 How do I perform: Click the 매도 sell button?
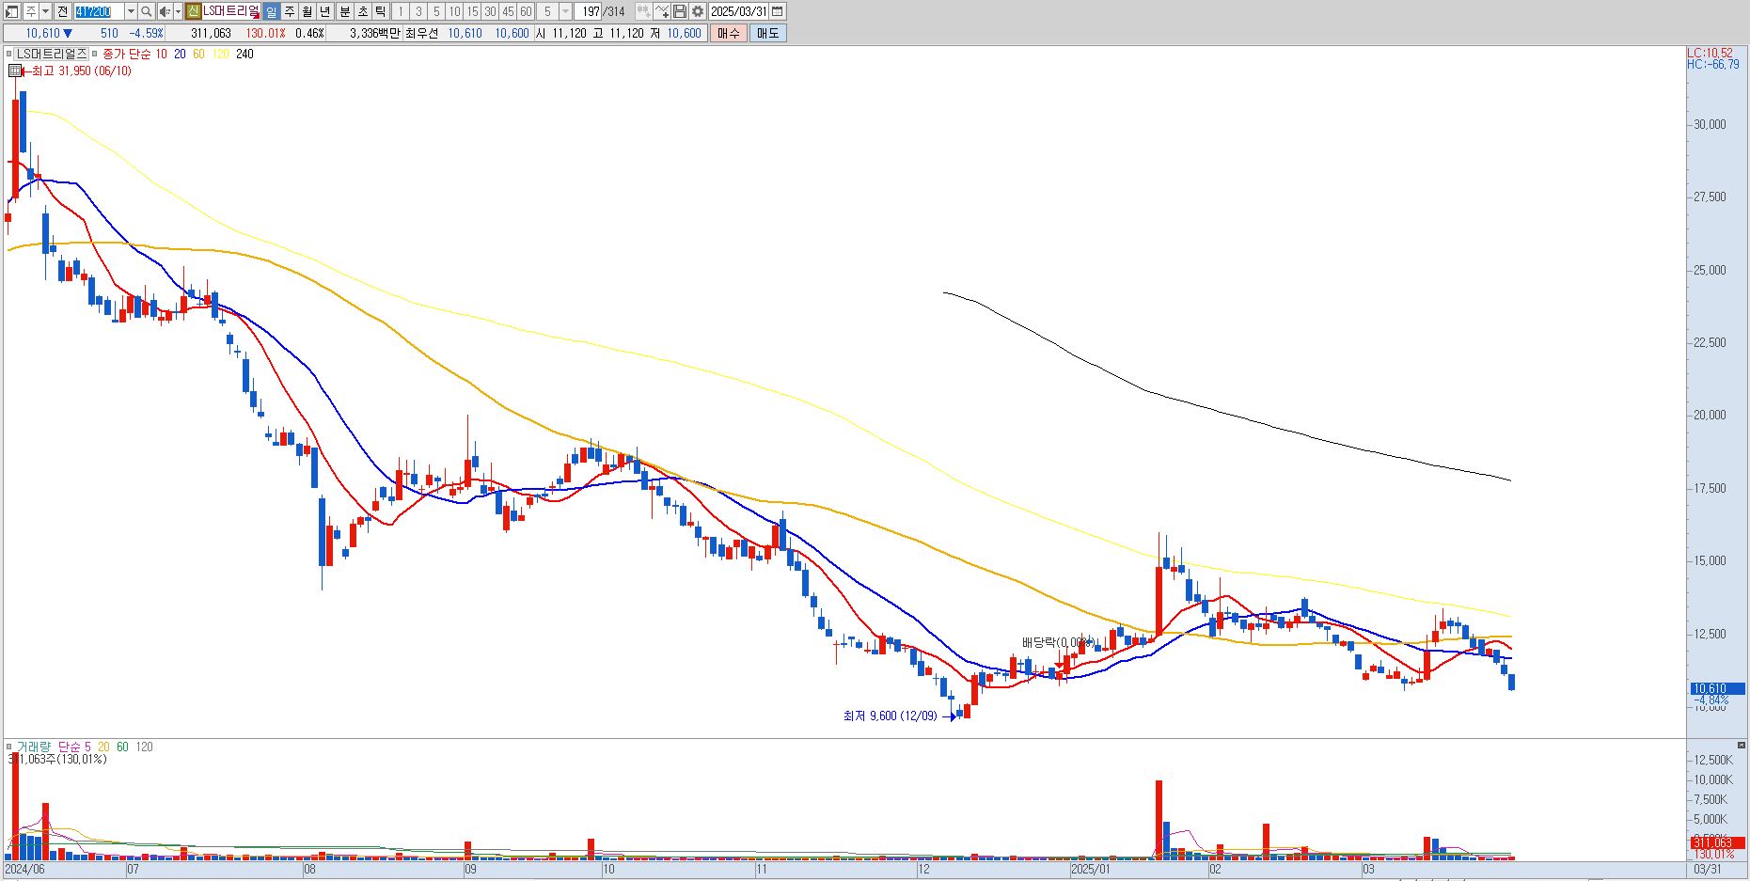pos(767,33)
